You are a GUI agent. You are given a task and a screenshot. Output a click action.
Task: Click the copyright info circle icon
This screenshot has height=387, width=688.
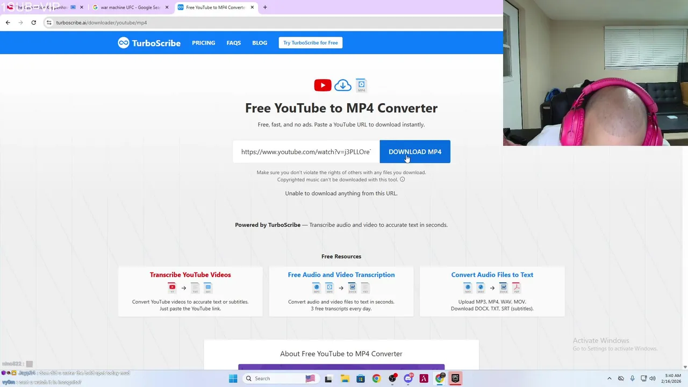(x=402, y=180)
